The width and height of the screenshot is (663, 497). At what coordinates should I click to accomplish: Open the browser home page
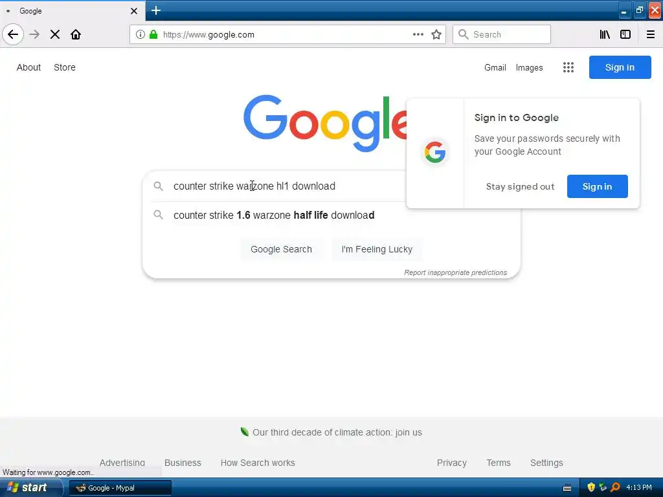click(76, 34)
